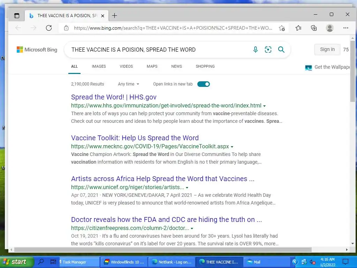Click the network tray icon
Viewport: 357px width, 268px height.
pos(304,262)
